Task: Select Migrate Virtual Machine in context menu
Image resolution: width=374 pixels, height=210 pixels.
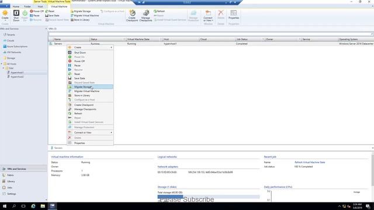Action: [x=90, y=91]
